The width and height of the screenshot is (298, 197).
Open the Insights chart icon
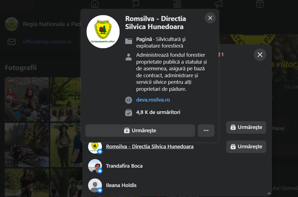177,4
